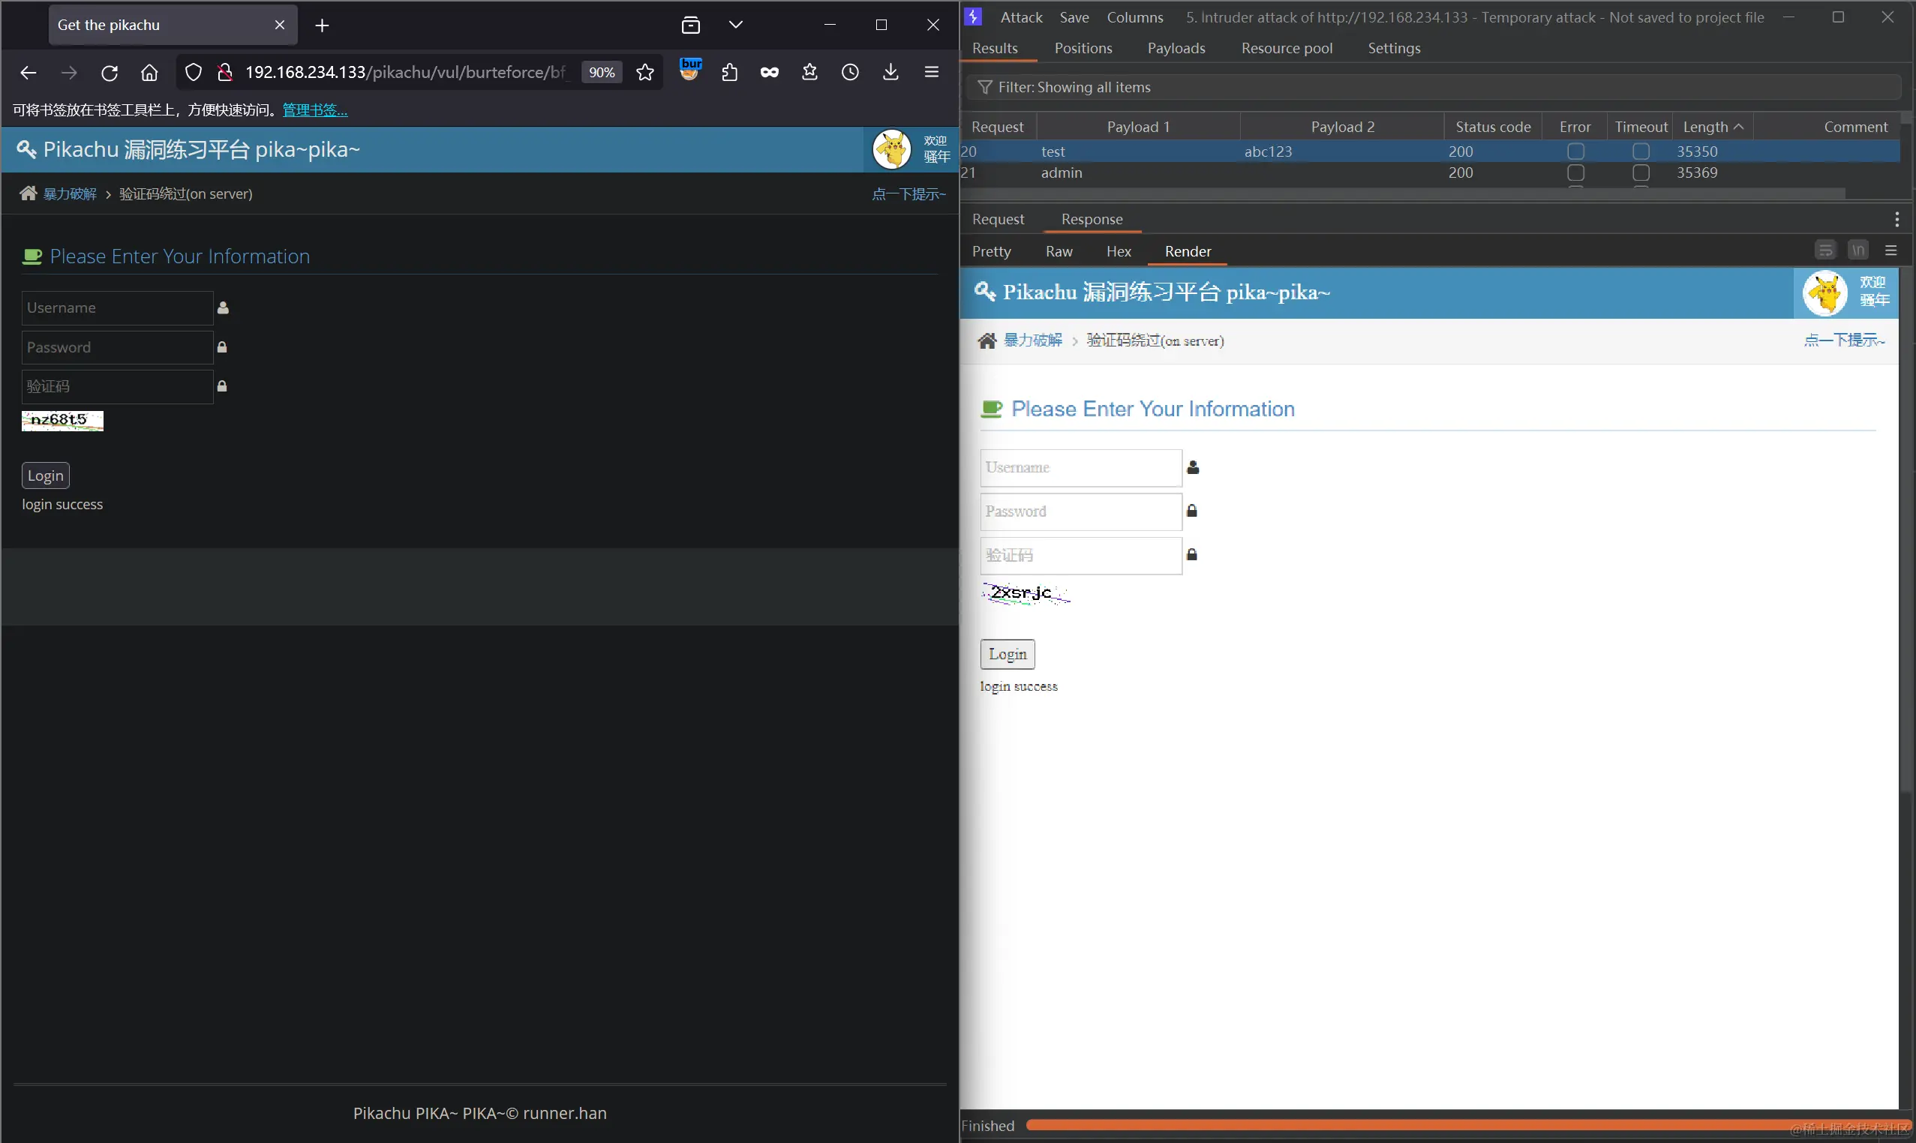The height and width of the screenshot is (1143, 1916).
Task: Switch to the Resource pool tab
Action: [x=1286, y=49]
